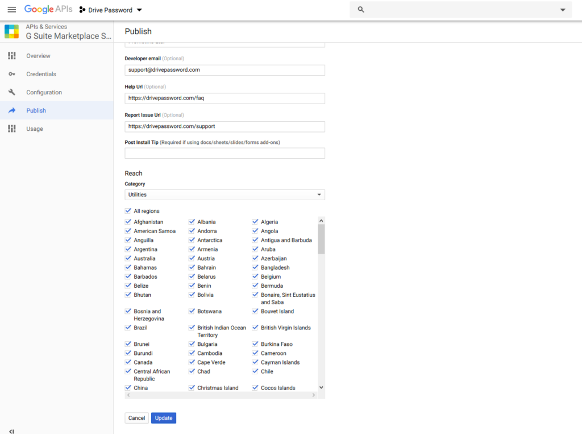Open the Drive Password project selector dropdown
582x434 pixels.
coord(111,10)
